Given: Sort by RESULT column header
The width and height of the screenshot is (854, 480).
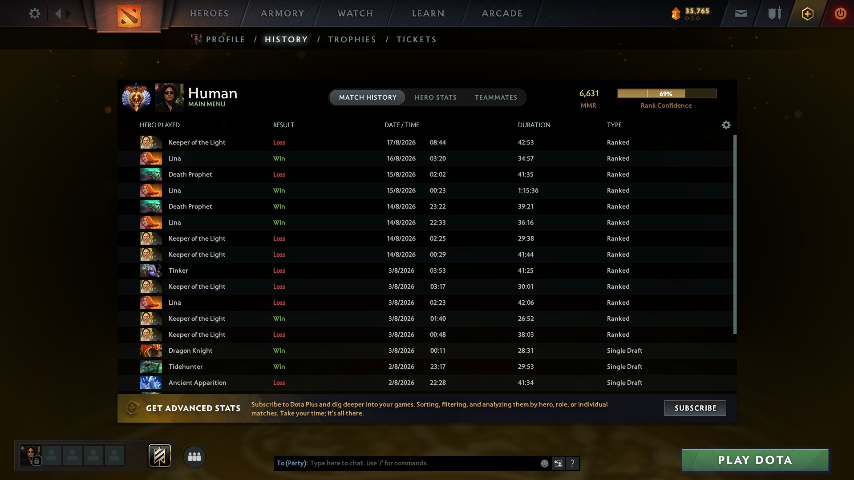Looking at the screenshot, I should point(283,125).
